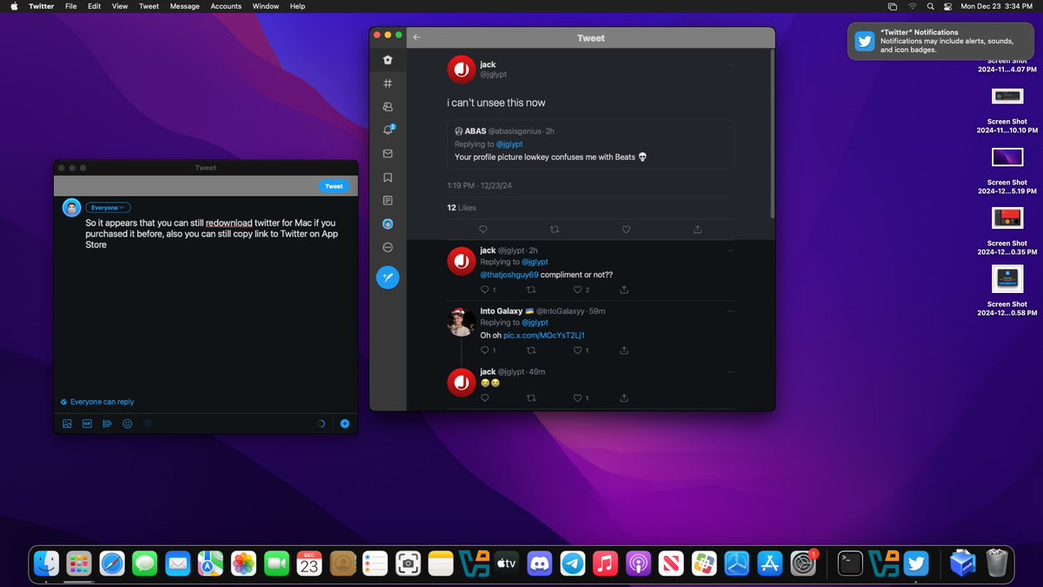Open the File menu
Viewport: 1043px width, 587px height.
pyautogui.click(x=71, y=6)
